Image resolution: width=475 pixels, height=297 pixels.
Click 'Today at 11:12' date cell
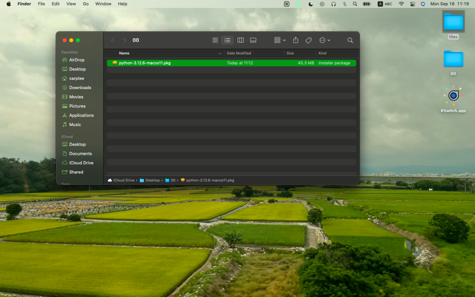[x=240, y=63]
